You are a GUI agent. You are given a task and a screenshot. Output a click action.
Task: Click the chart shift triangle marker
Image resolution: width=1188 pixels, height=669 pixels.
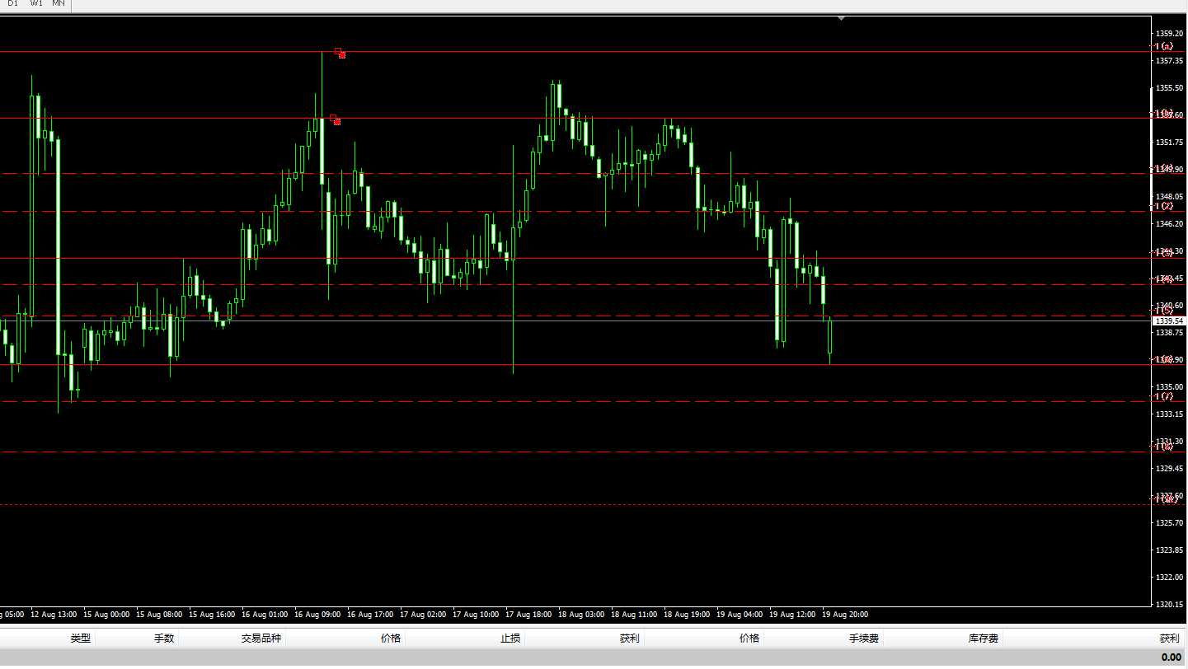point(841,17)
